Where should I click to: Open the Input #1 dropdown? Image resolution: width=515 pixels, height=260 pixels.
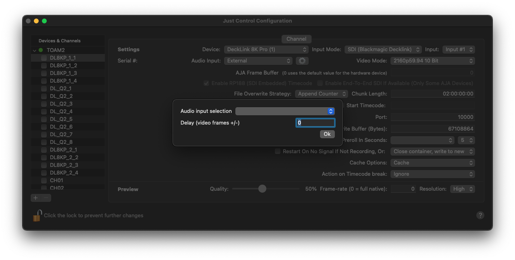pyautogui.click(x=459, y=50)
